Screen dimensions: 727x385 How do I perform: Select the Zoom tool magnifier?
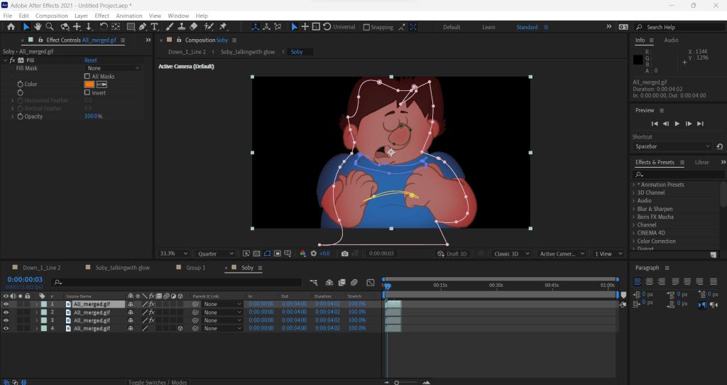point(49,27)
